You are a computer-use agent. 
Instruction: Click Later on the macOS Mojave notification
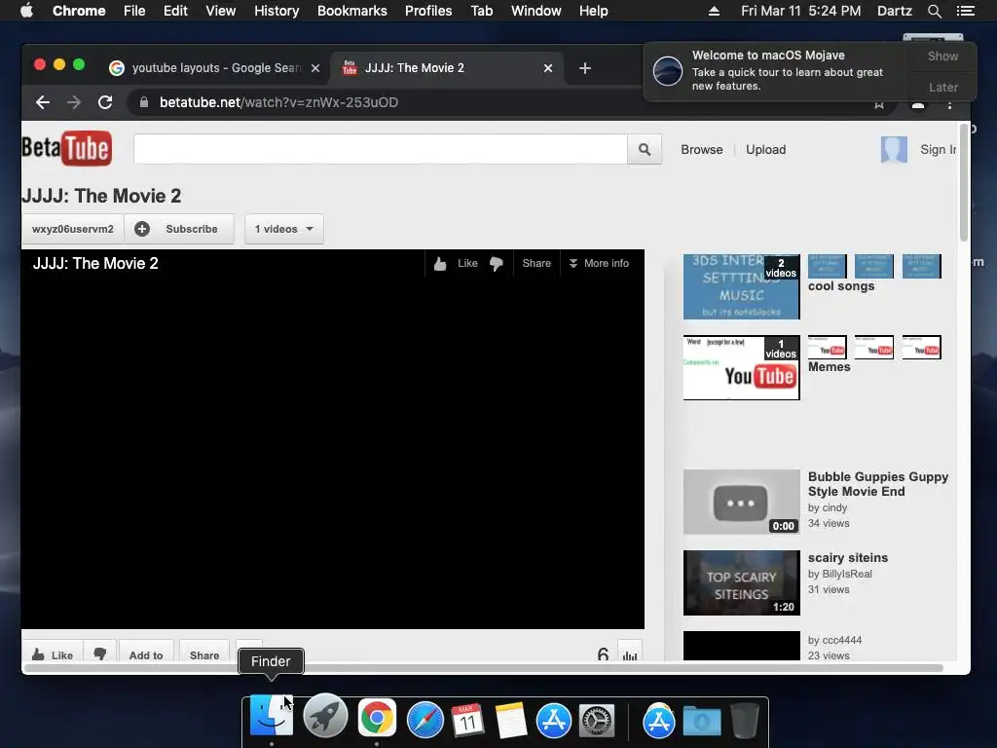942,87
